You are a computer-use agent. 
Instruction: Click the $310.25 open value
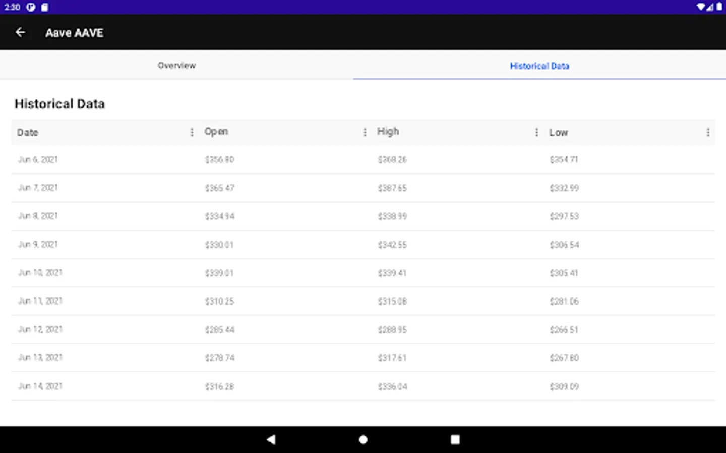point(219,301)
